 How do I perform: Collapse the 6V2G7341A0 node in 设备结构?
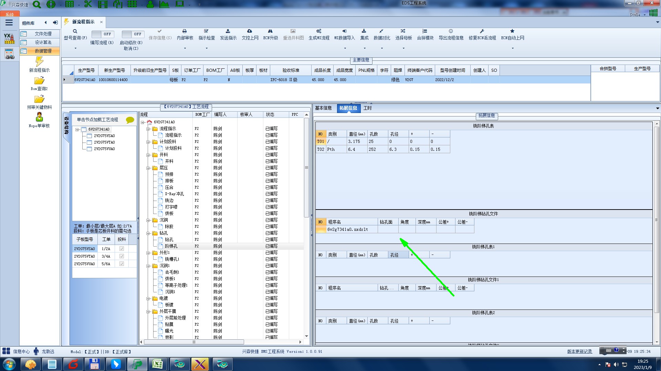coord(77,130)
